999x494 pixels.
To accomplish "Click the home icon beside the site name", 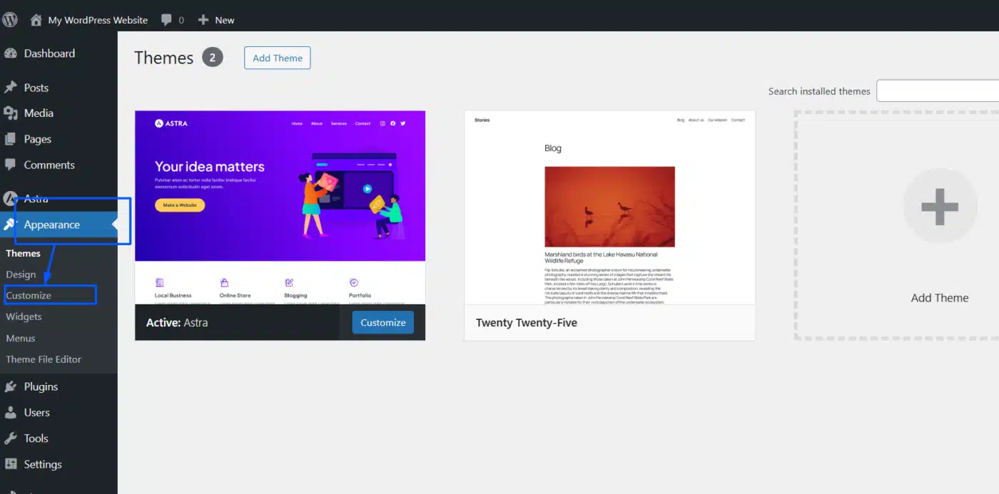I will (36, 20).
